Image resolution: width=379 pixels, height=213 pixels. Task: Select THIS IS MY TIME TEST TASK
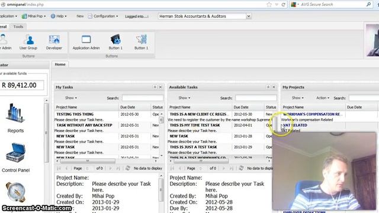(195, 125)
